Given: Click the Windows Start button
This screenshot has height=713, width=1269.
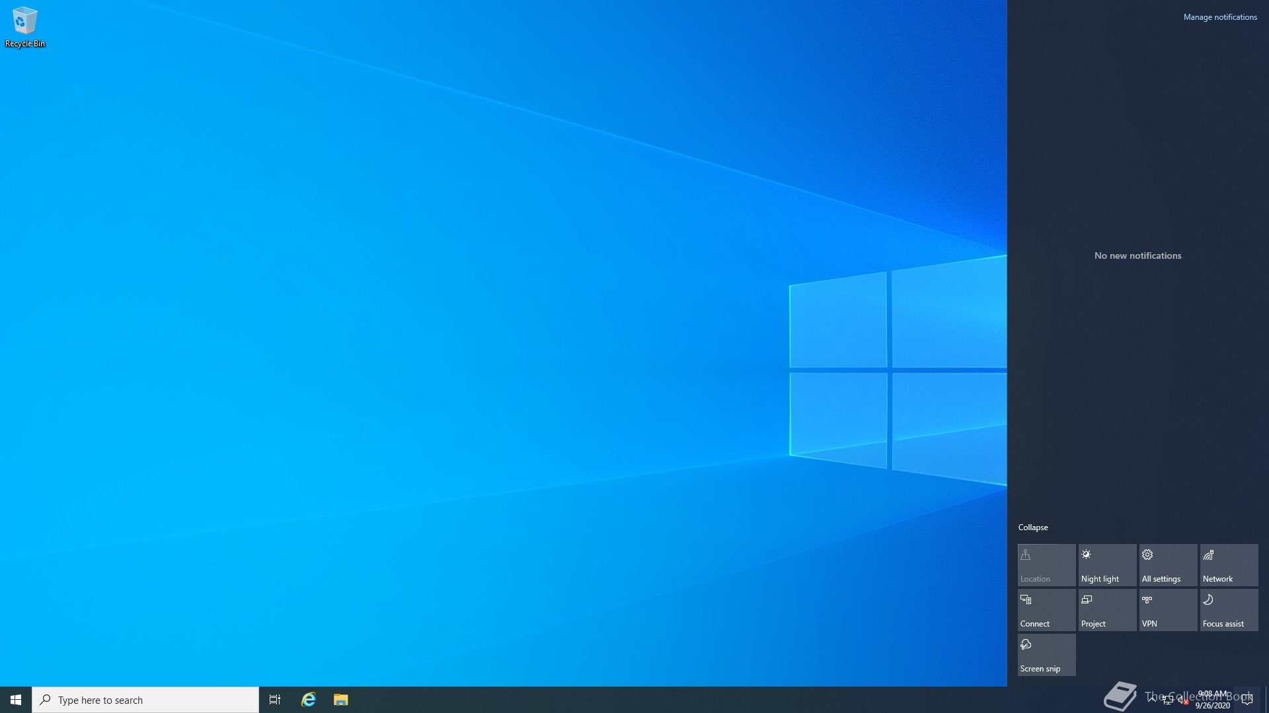Looking at the screenshot, I should 16,700.
